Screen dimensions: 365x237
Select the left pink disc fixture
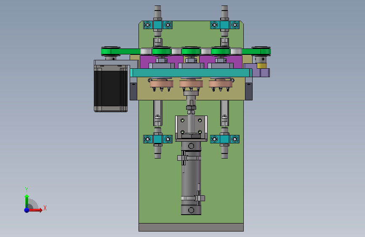pyautogui.click(x=161, y=84)
